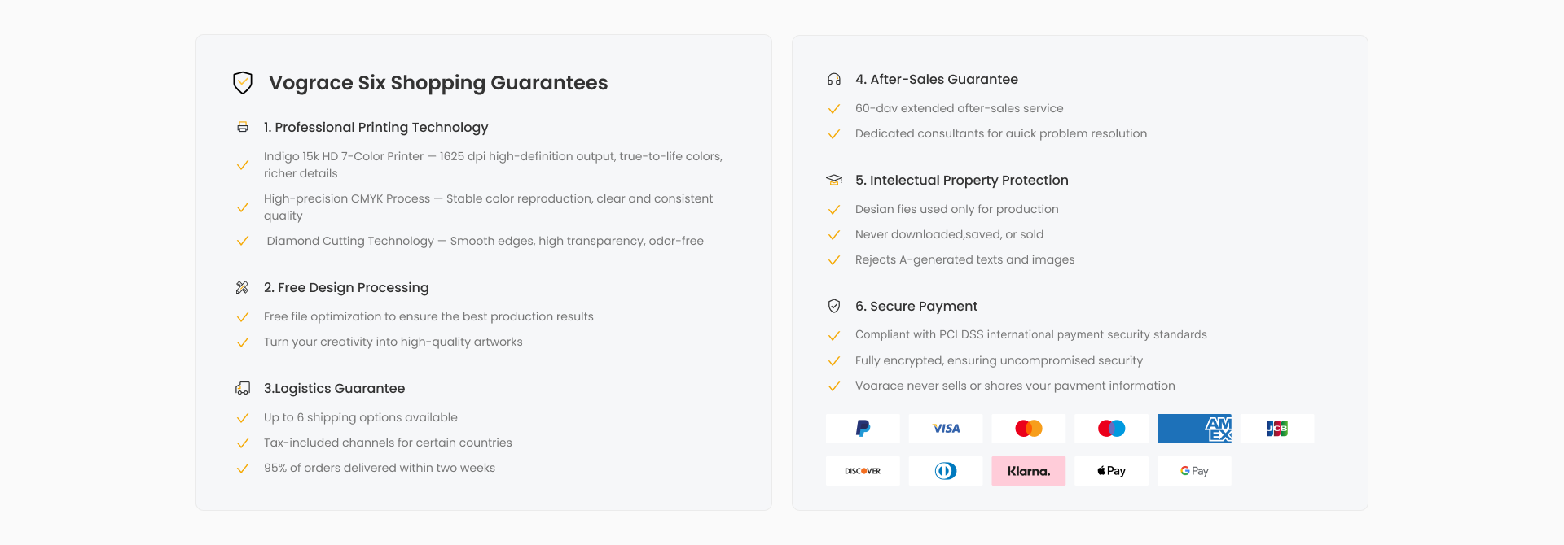Click the Diners Club logo
This screenshot has height=545, width=1564.
[946, 471]
